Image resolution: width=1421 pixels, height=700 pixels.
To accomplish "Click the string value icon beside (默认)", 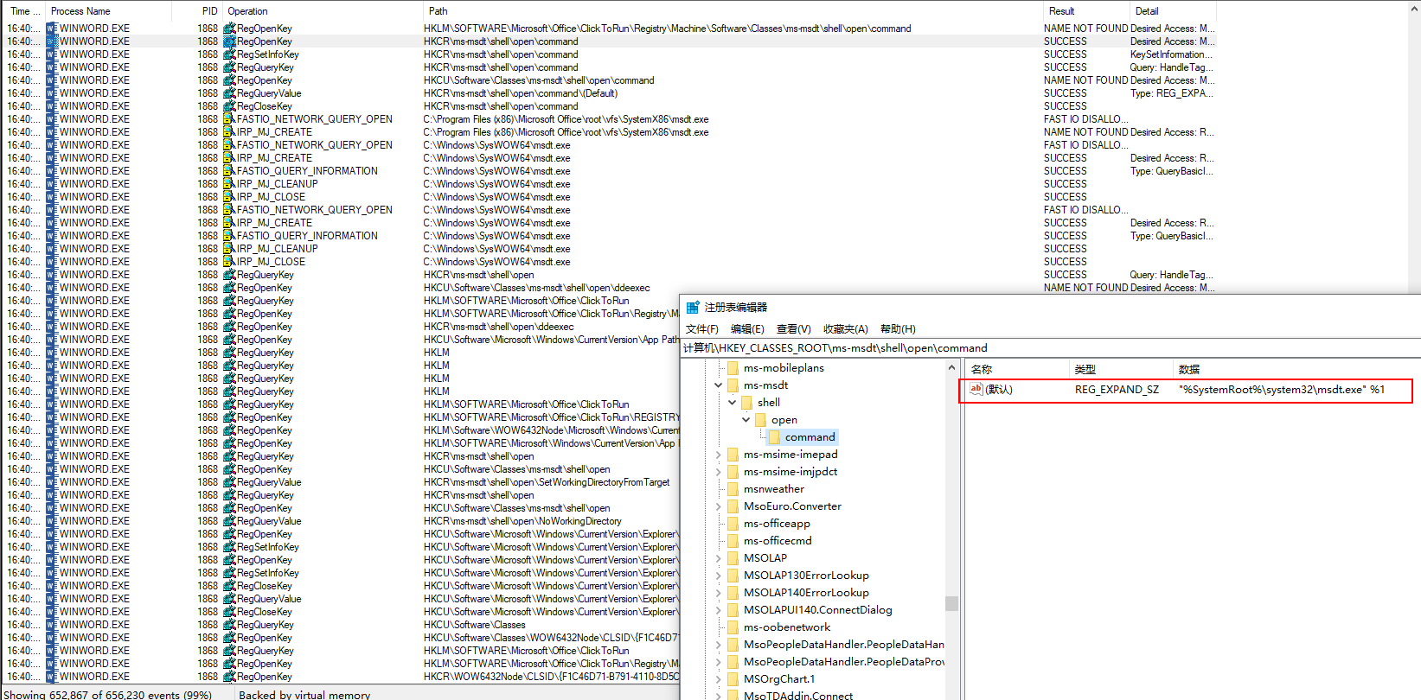I will point(976,390).
